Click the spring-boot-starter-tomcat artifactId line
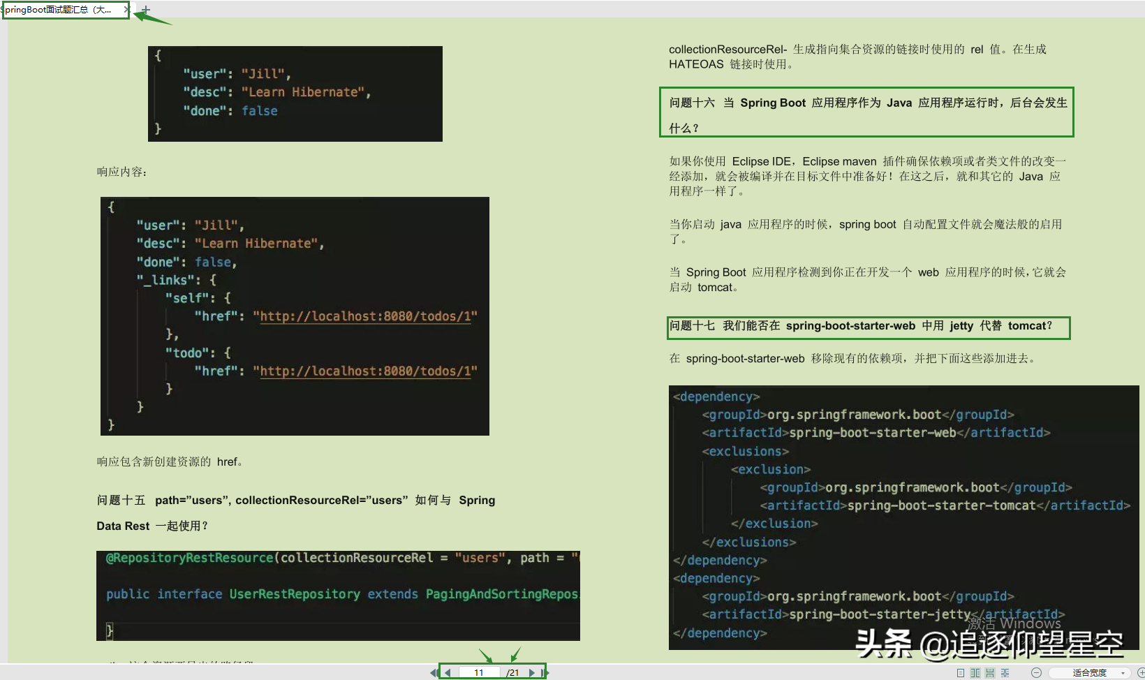 pyautogui.click(x=945, y=505)
